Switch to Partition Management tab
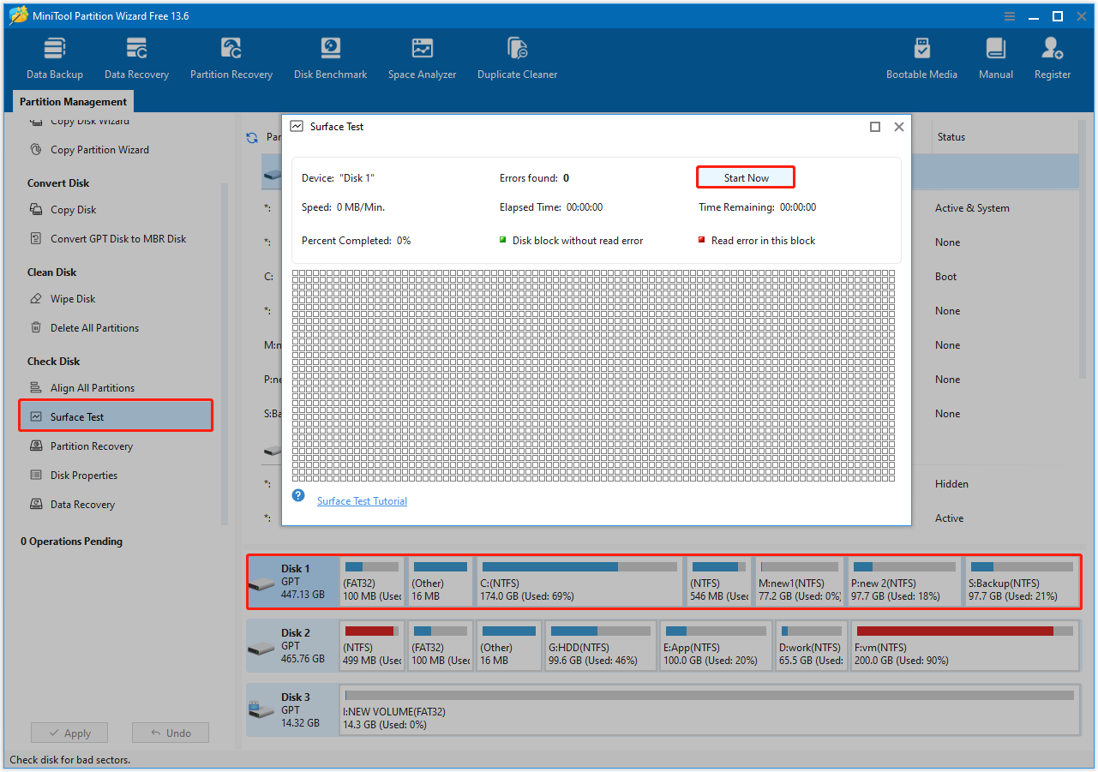 73,101
